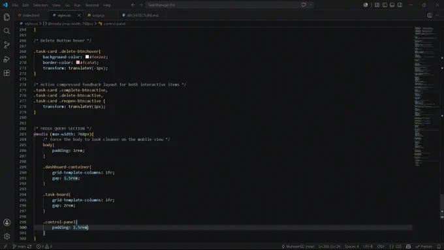Open the Manage gear icon
The height and width of the screenshot is (250, 444).
pos(7,236)
